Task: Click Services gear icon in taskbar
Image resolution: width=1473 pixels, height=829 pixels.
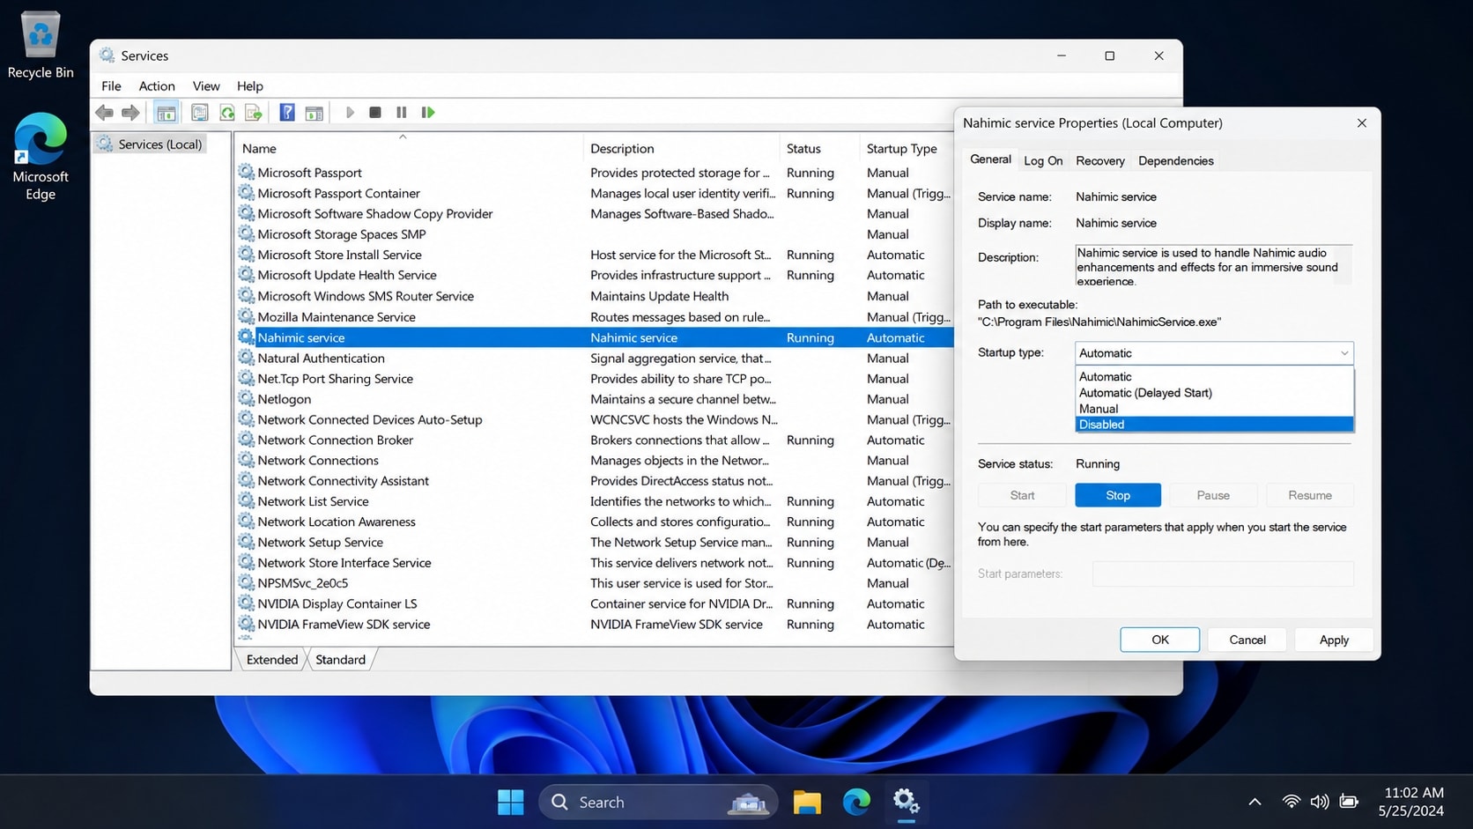Action: pyautogui.click(x=906, y=802)
